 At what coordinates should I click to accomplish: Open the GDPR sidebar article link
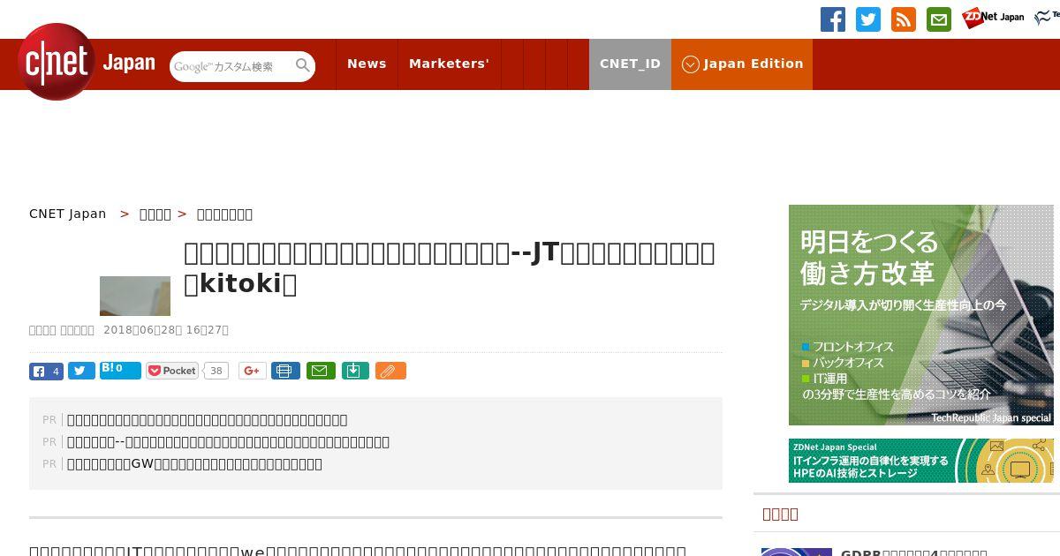point(914,552)
